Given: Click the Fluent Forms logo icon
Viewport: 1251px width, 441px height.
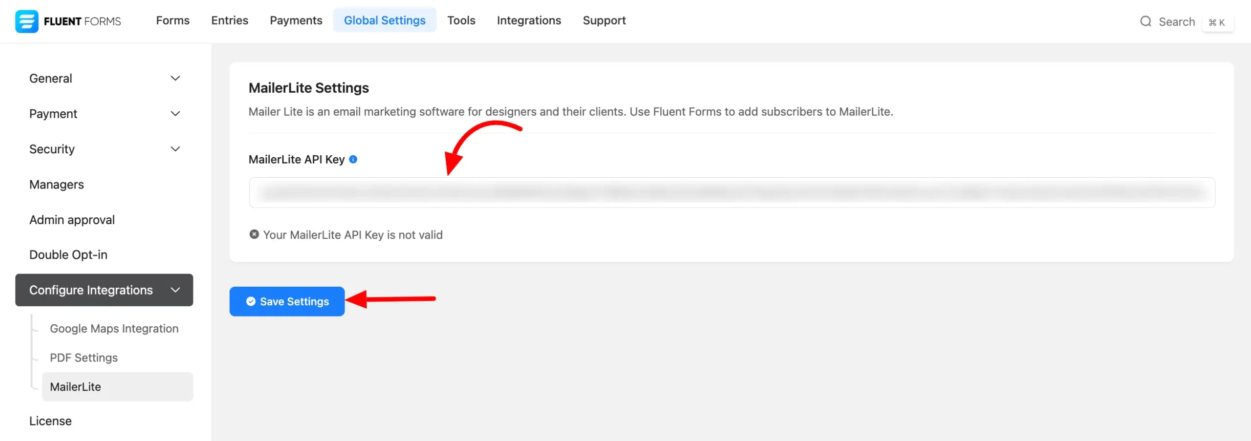Looking at the screenshot, I should (x=26, y=21).
